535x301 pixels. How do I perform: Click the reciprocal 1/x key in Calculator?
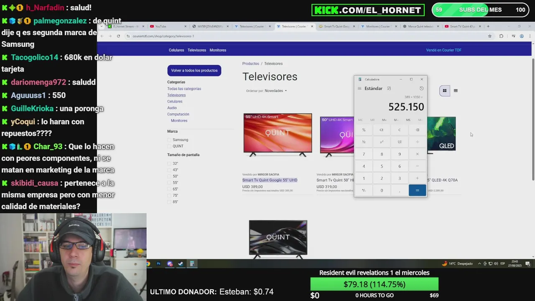pos(364,142)
